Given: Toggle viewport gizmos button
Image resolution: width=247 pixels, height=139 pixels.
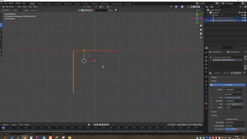Looking at the screenshot, I should (176, 7).
